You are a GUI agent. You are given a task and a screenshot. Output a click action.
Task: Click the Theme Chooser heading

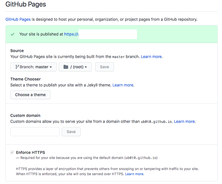(25, 79)
